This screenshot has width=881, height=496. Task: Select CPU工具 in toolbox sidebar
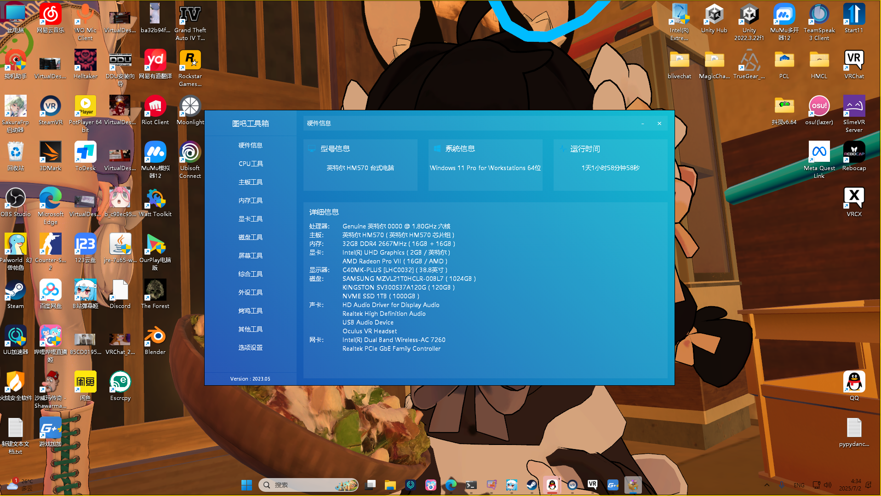tap(251, 164)
